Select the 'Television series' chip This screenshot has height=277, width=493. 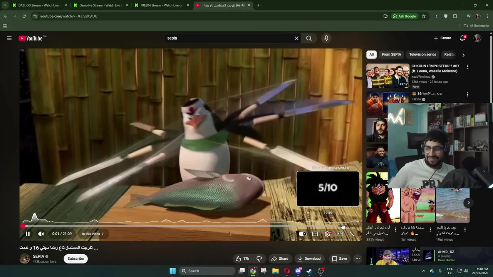tap(423, 55)
